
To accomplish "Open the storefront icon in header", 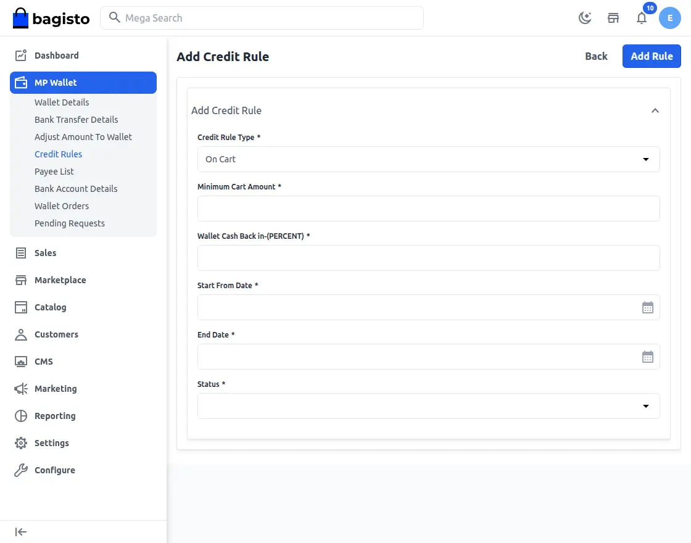I will [x=613, y=18].
